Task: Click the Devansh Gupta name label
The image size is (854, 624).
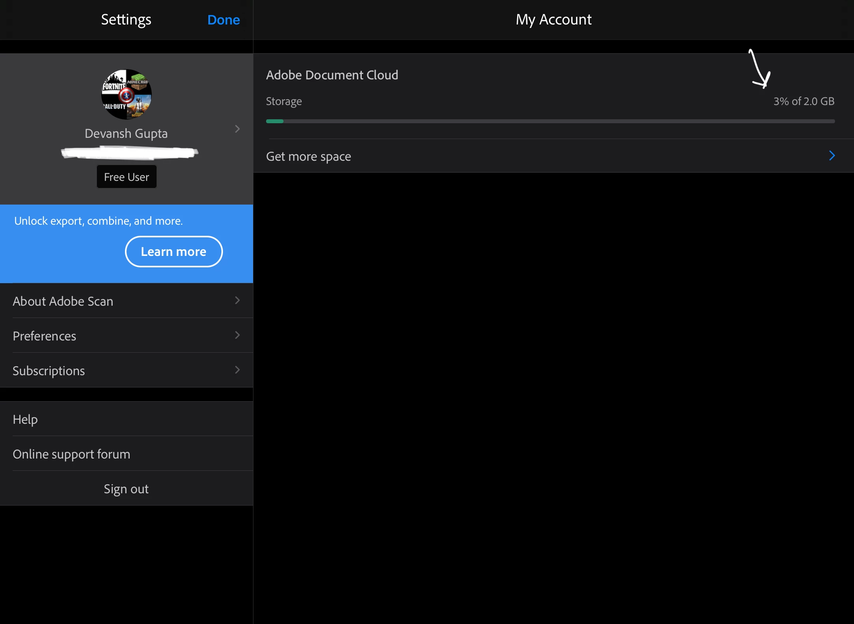Action: [126, 133]
